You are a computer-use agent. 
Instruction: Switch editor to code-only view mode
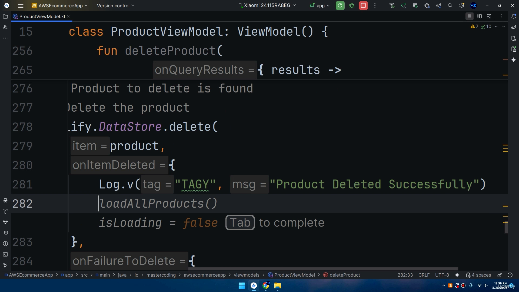coord(470,16)
